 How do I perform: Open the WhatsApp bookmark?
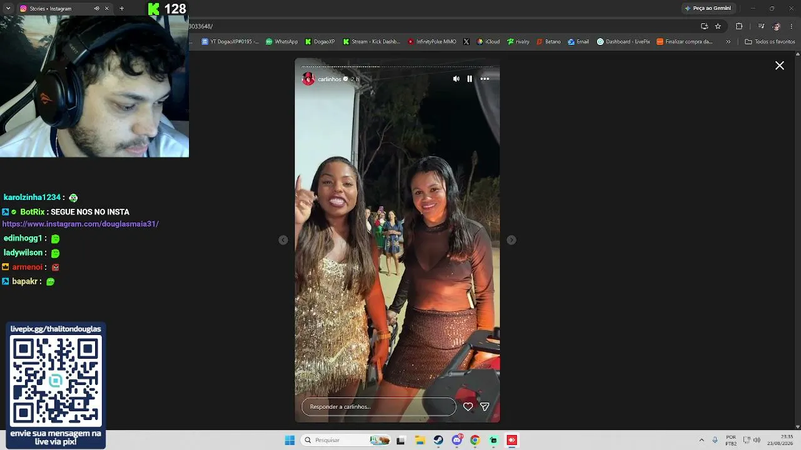[282, 42]
